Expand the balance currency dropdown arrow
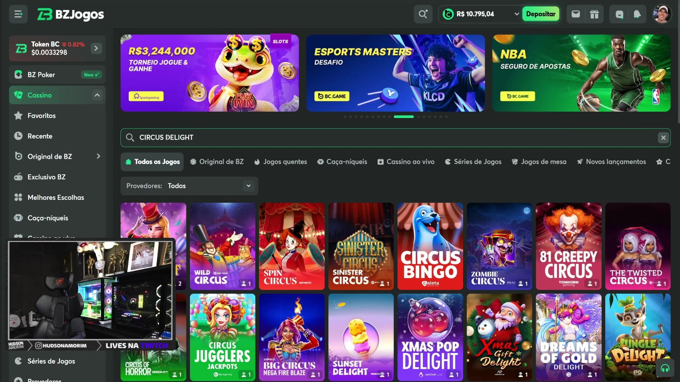The image size is (680, 382). pos(517,14)
